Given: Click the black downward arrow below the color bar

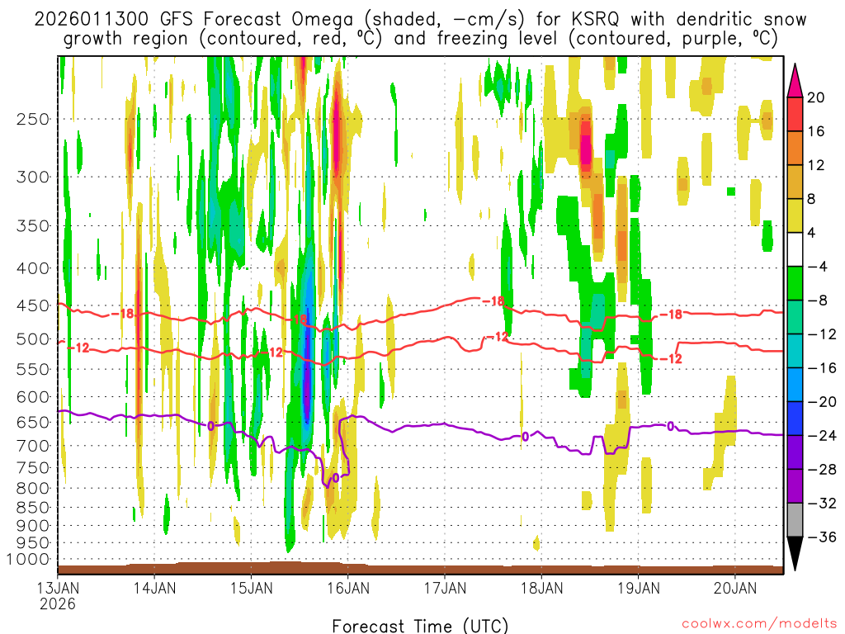Looking at the screenshot, I should coord(795,554).
